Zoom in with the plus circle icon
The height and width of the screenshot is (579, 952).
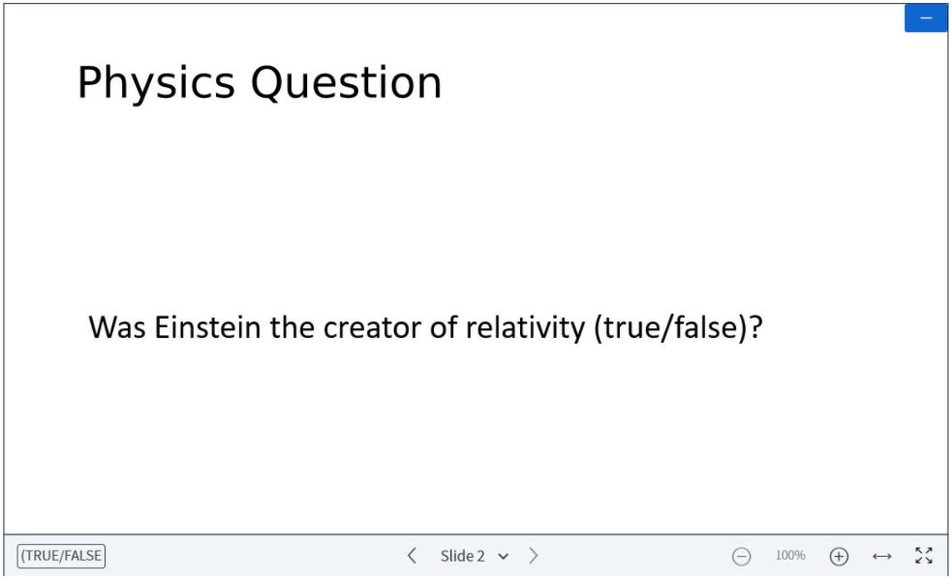839,556
